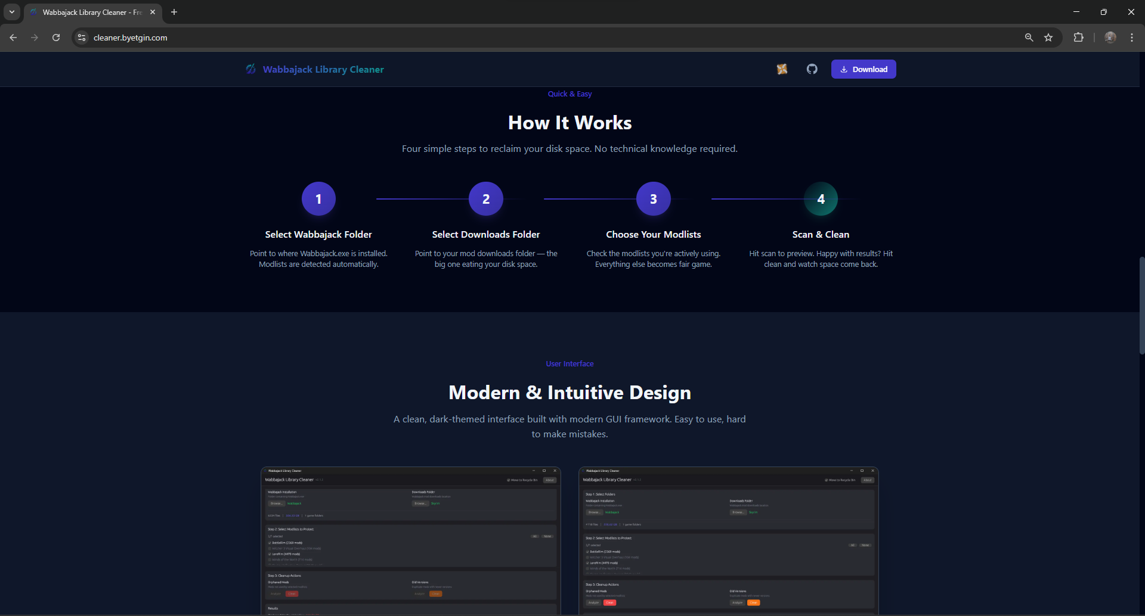Open the GitHub repository icon

point(812,69)
